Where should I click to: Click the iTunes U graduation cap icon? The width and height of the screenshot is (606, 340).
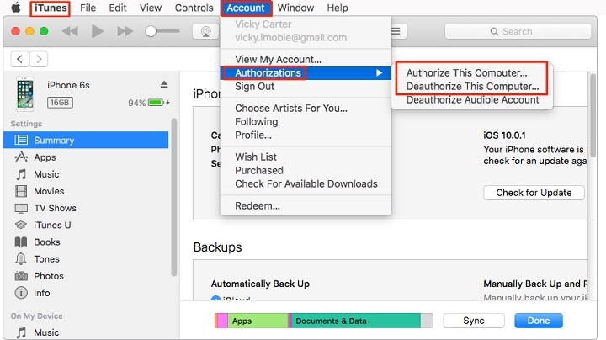(x=21, y=225)
